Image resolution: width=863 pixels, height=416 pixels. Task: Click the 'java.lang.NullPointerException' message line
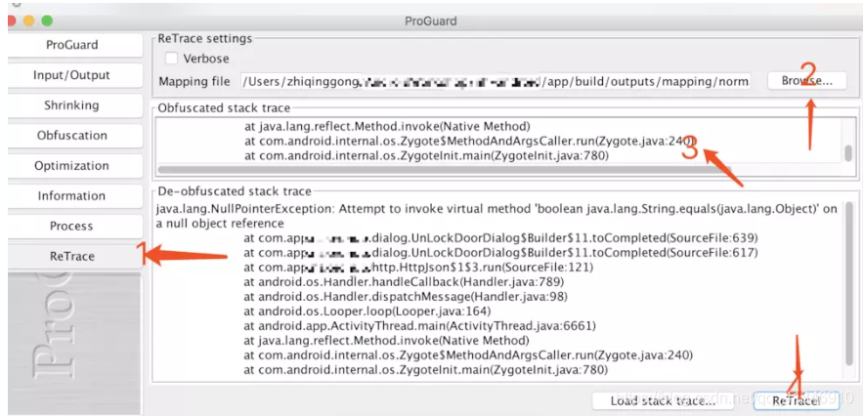coord(496,209)
